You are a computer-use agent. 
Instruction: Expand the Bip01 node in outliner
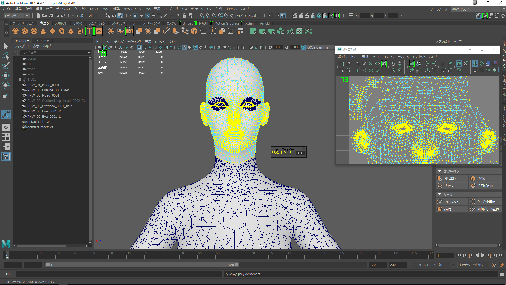(x=20, y=79)
